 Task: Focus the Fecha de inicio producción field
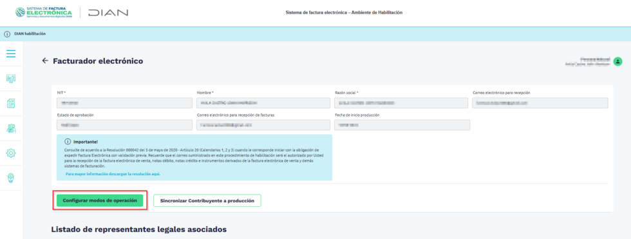click(402, 125)
